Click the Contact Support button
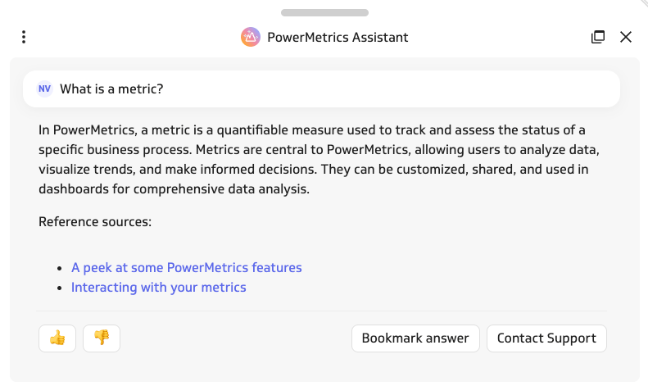 [x=546, y=338]
